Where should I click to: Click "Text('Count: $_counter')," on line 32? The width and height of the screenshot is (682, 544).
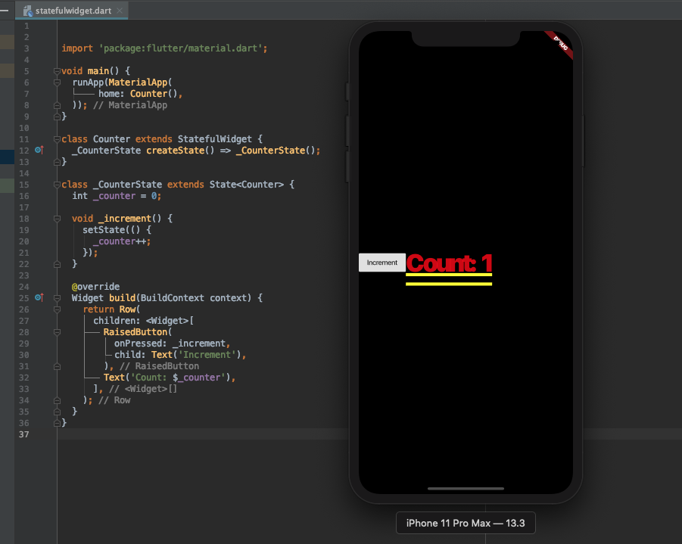(170, 378)
